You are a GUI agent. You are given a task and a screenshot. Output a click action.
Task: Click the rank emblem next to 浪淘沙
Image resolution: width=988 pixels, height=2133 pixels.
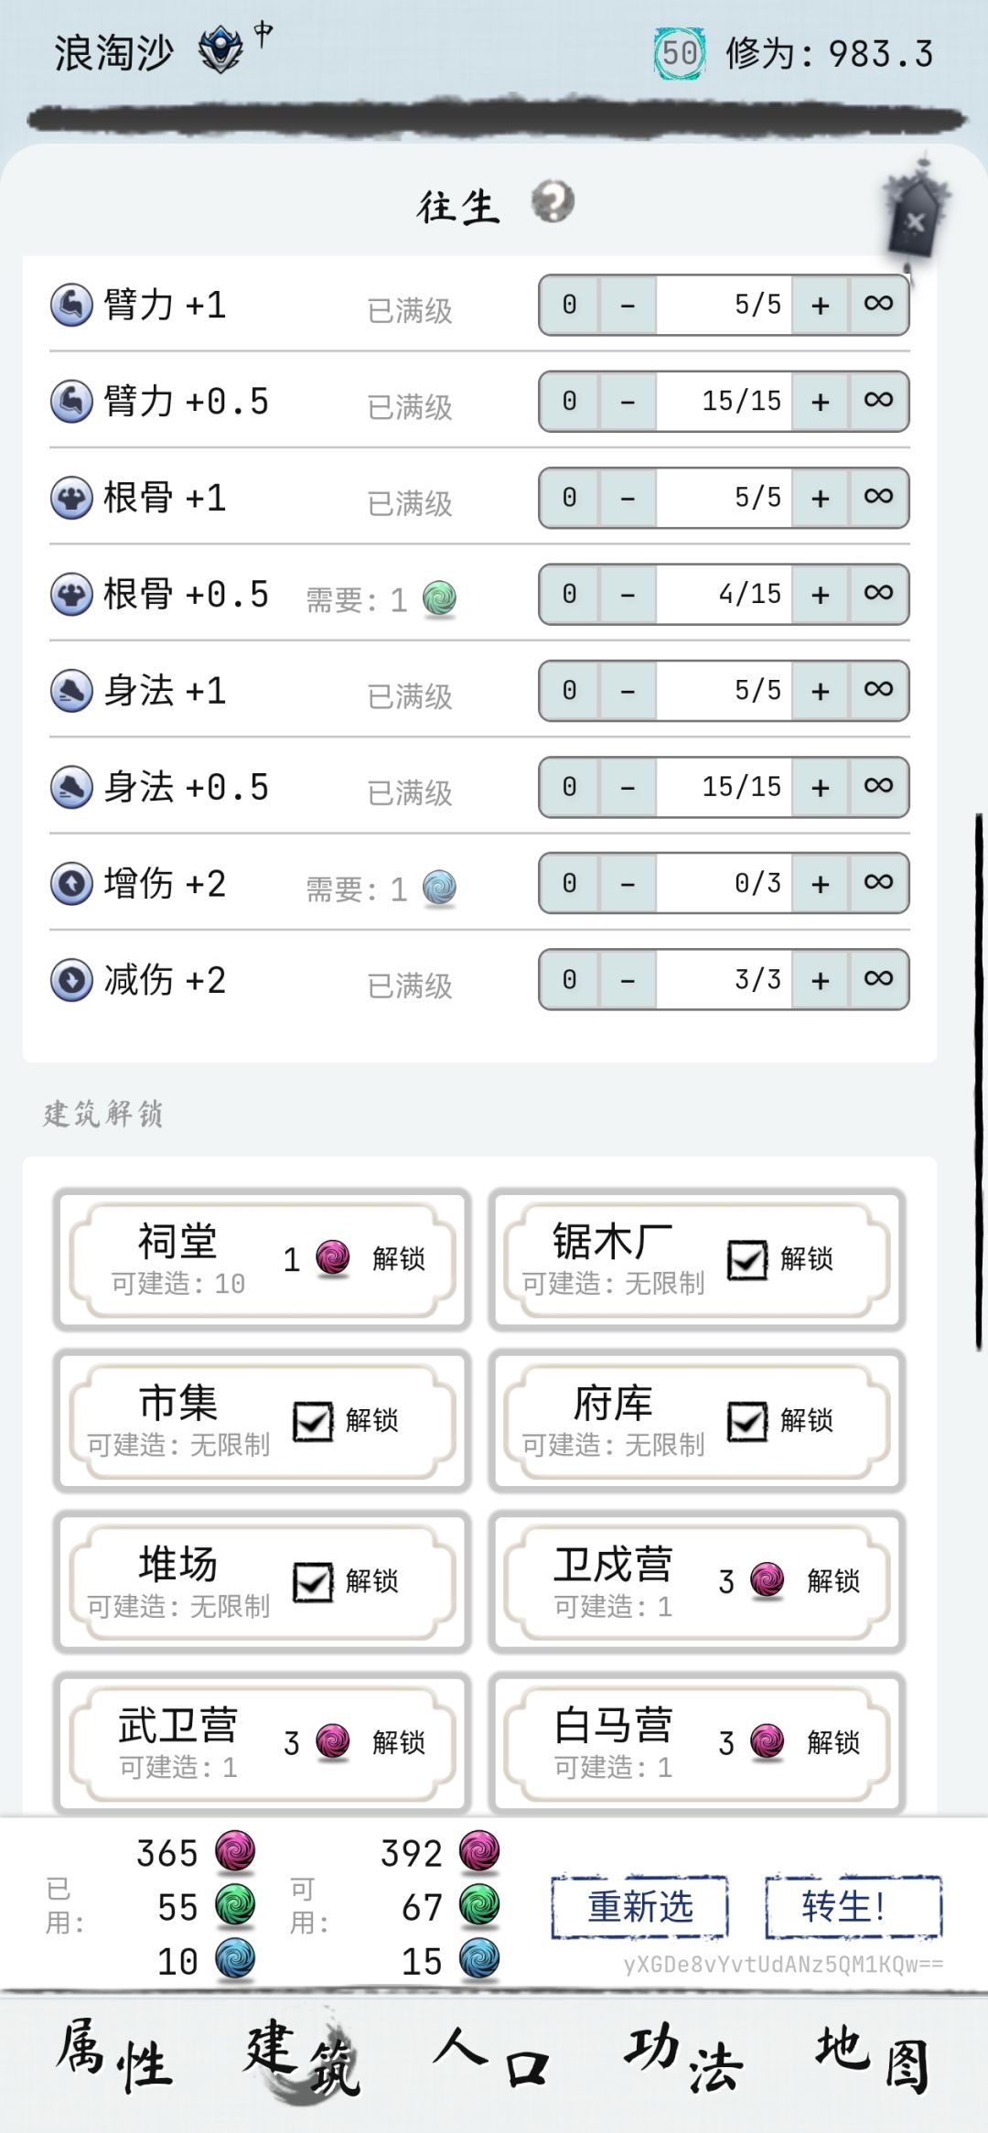coord(221,51)
